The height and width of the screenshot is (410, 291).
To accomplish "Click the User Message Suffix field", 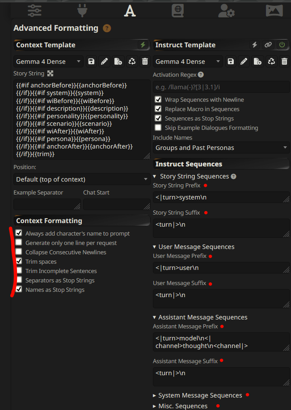I will click(x=221, y=298).
